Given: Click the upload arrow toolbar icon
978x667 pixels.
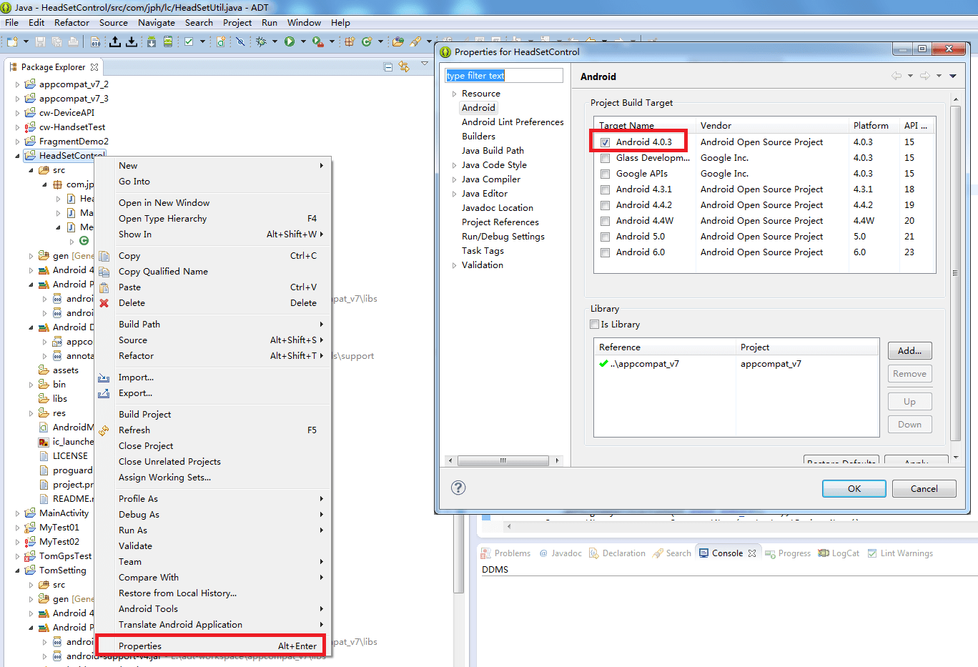Looking at the screenshot, I should pyautogui.click(x=114, y=42).
